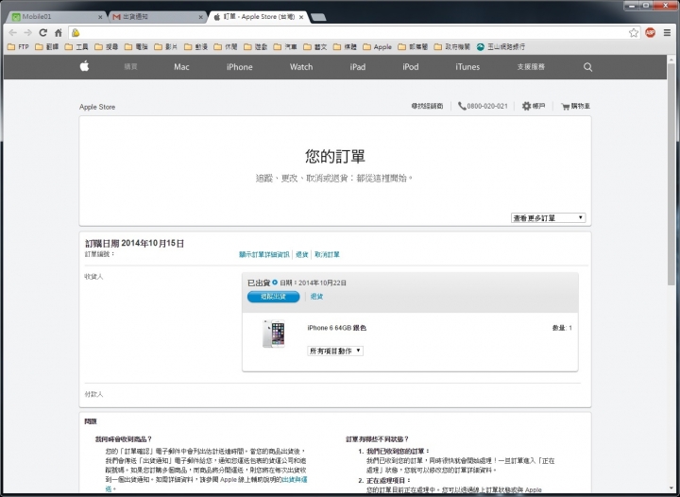Close the 出貨通知 Gmail tab

(201, 17)
